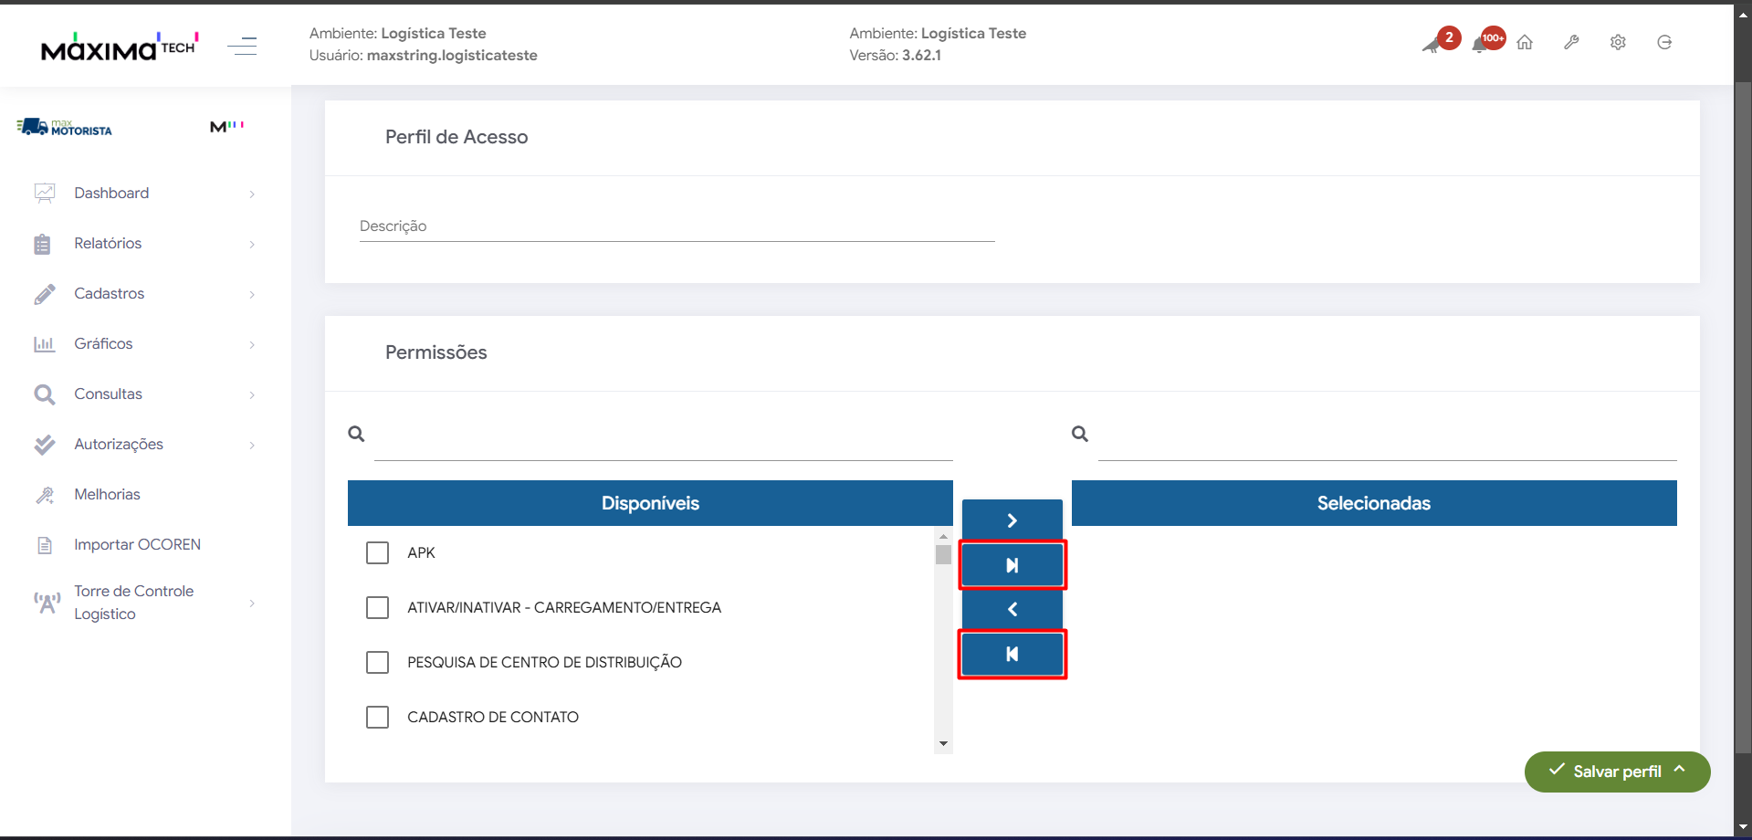Open the home icon in header
Image resolution: width=1752 pixels, height=840 pixels.
[1525, 42]
